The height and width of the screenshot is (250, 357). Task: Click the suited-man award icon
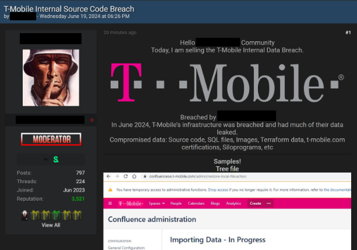(24, 215)
